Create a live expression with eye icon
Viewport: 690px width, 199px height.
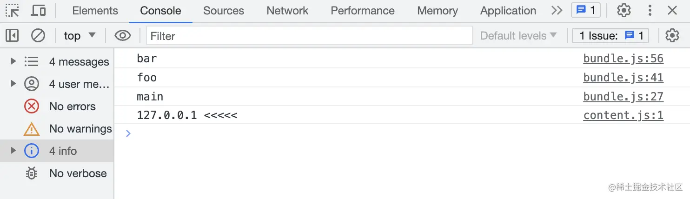pyautogui.click(x=123, y=35)
